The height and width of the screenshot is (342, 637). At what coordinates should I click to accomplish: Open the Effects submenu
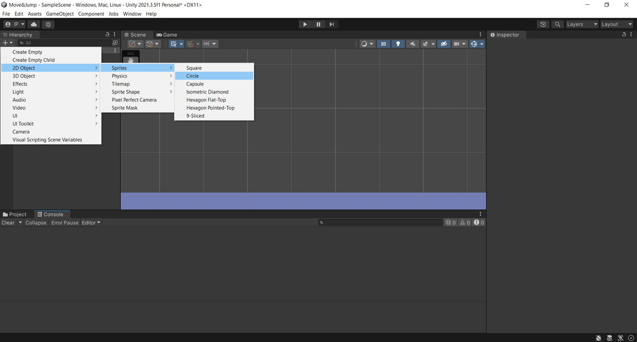tap(51, 84)
